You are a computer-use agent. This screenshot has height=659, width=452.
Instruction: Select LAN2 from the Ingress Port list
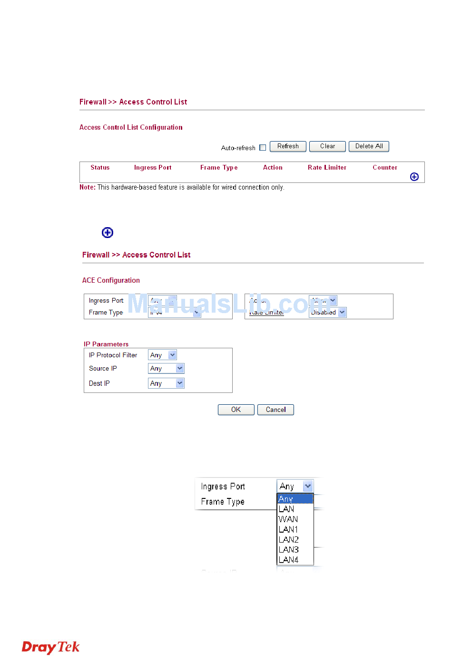[295, 539]
